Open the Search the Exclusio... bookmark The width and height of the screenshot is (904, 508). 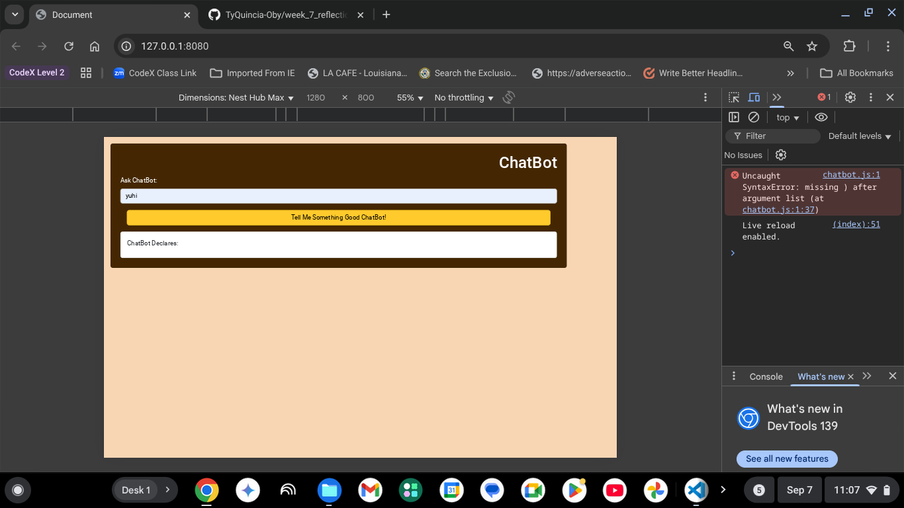click(x=468, y=73)
